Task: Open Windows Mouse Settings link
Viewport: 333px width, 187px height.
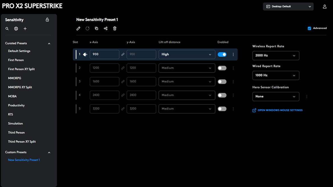Action: click(x=280, y=110)
